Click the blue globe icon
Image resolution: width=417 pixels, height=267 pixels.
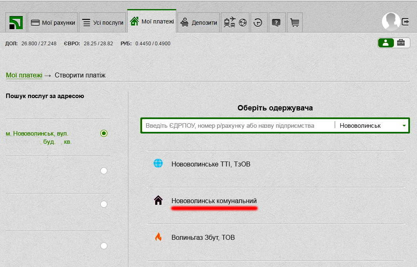(158, 163)
